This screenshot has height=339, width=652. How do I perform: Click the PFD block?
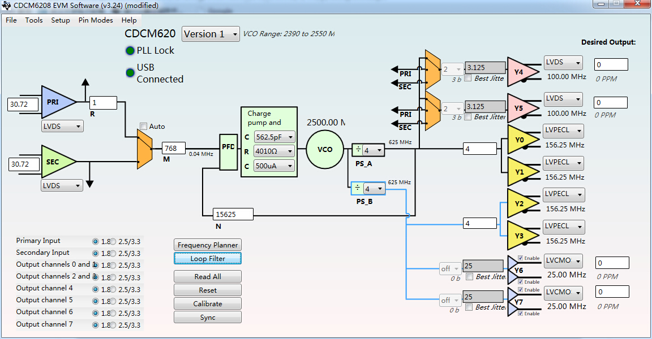(x=228, y=152)
